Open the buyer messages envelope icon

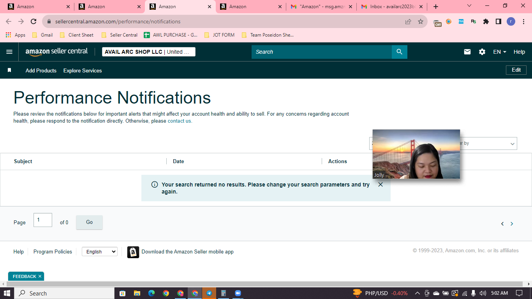tap(467, 52)
